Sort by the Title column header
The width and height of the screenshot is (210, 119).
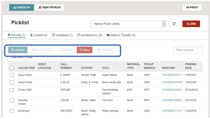[x=106, y=68]
